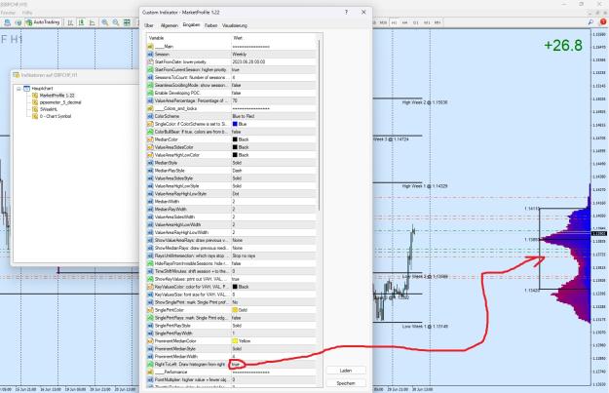This screenshot has height=393, width=609.
Task: Pick MedianColor black swatch
Action: pos(235,139)
